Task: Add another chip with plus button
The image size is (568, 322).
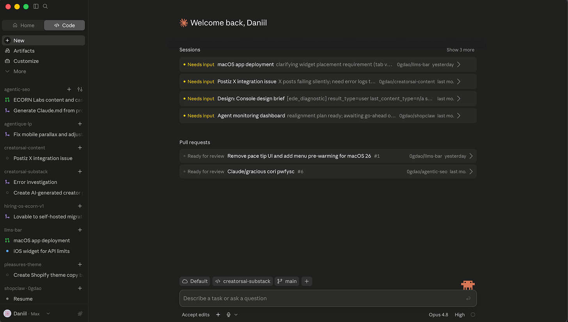Action: [307, 281]
